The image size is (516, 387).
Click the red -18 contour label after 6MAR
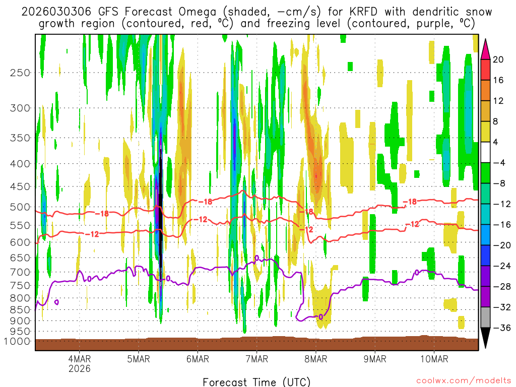[206, 202]
